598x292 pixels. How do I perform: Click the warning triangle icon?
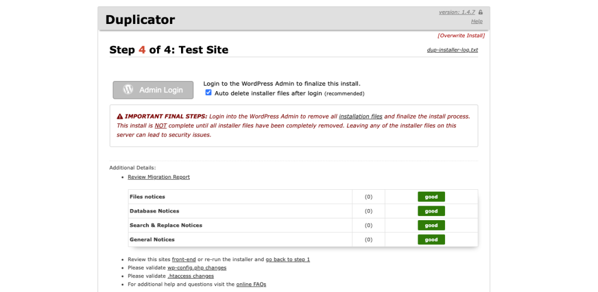click(120, 116)
